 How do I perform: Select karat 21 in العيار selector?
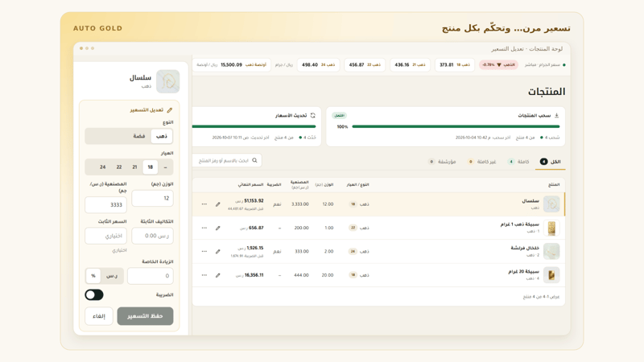point(134,167)
